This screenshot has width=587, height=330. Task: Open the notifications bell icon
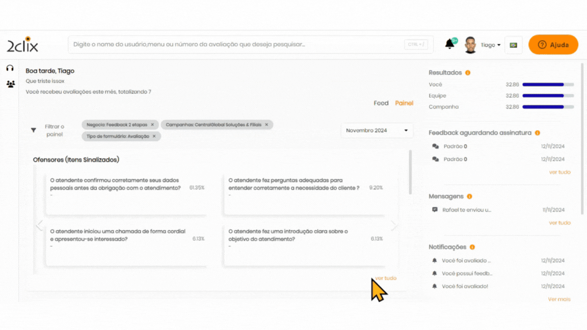point(449,44)
